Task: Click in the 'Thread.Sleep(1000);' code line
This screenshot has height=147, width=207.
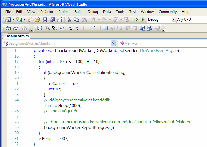Action: (62, 105)
